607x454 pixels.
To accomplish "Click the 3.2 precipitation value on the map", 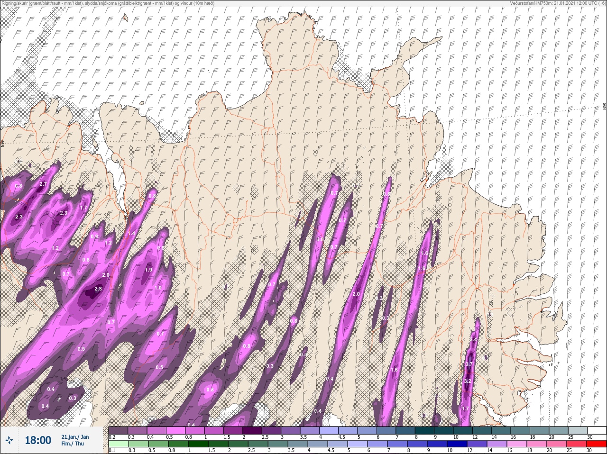I will (468, 381).
